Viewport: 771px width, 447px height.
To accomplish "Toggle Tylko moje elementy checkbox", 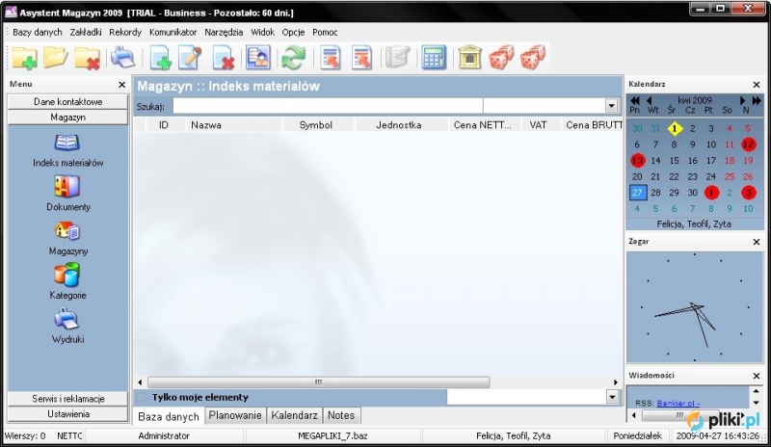I will point(141,397).
